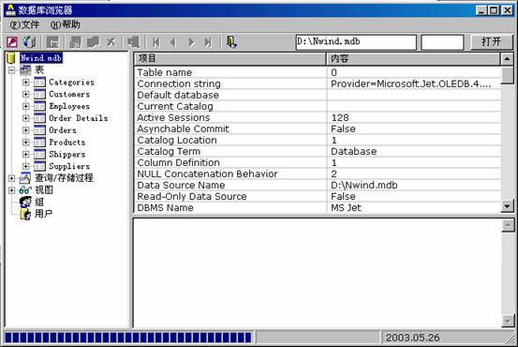
Task: Click the 内容 column header
Action: point(414,59)
